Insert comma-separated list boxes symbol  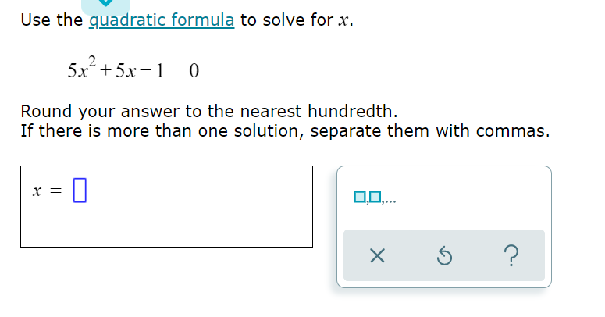[x=375, y=198]
